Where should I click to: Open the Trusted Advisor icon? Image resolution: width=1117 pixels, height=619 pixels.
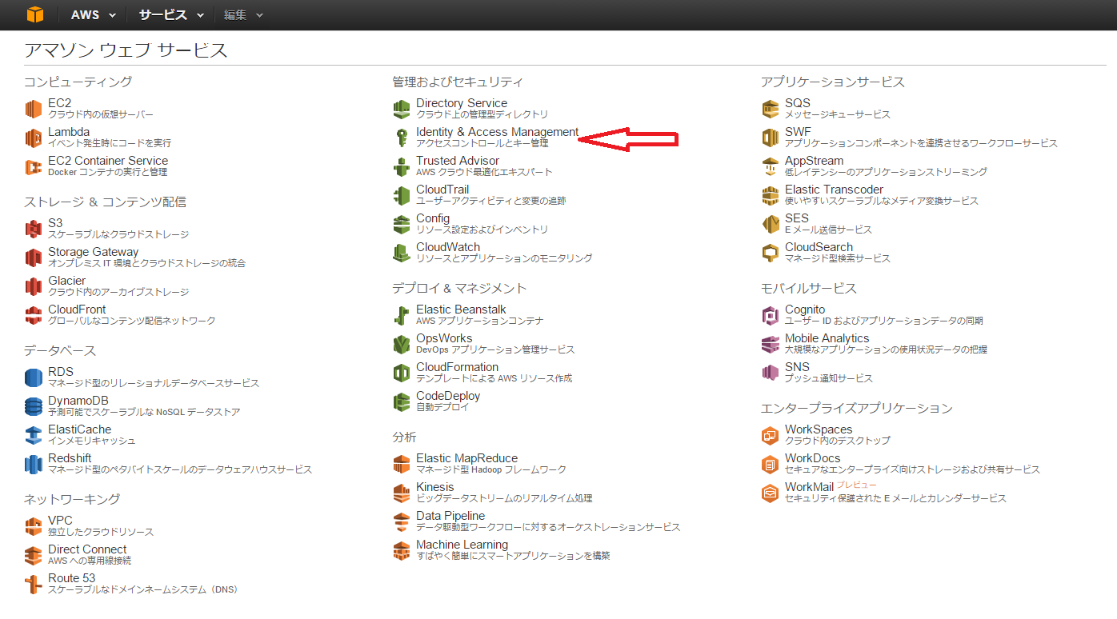[402, 166]
